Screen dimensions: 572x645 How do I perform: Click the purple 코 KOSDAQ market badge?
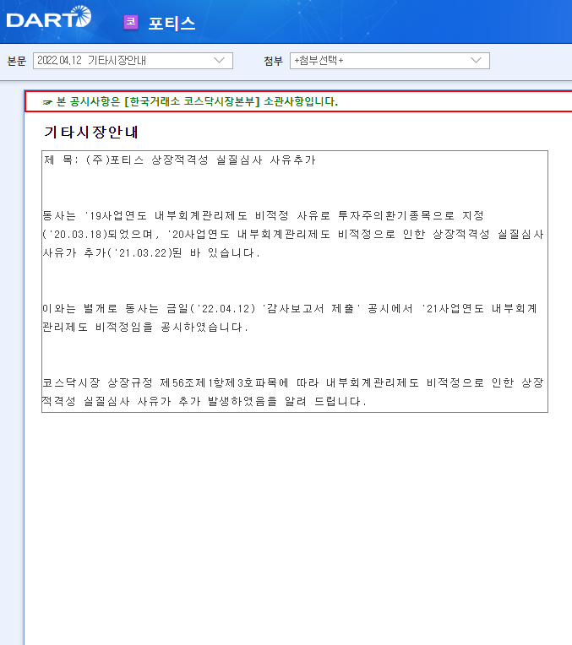131,22
